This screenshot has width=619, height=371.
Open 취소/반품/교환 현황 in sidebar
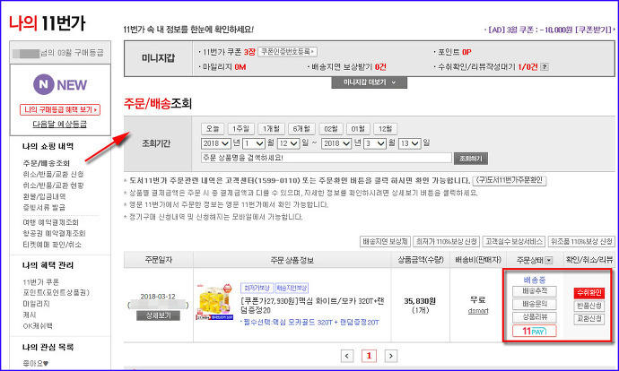(53, 185)
